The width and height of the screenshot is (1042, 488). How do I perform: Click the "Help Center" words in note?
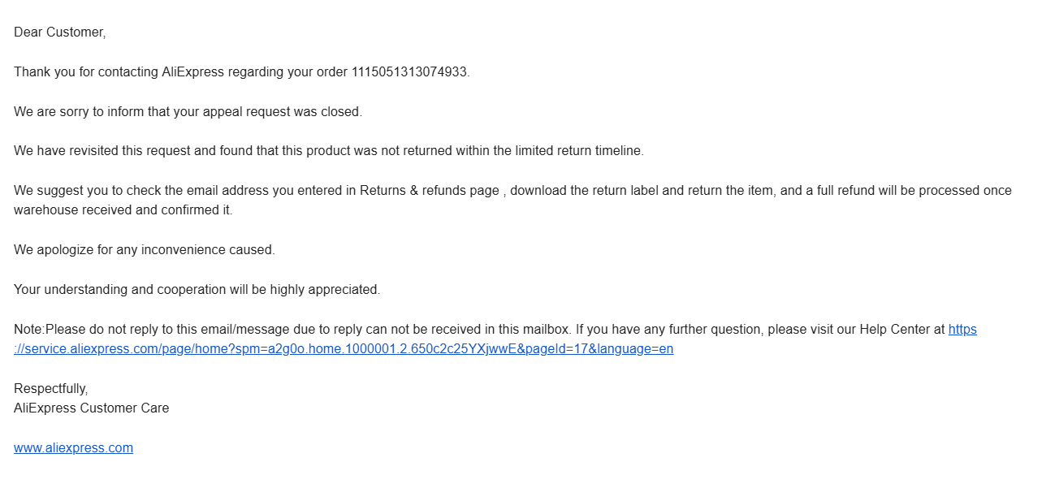895,330
